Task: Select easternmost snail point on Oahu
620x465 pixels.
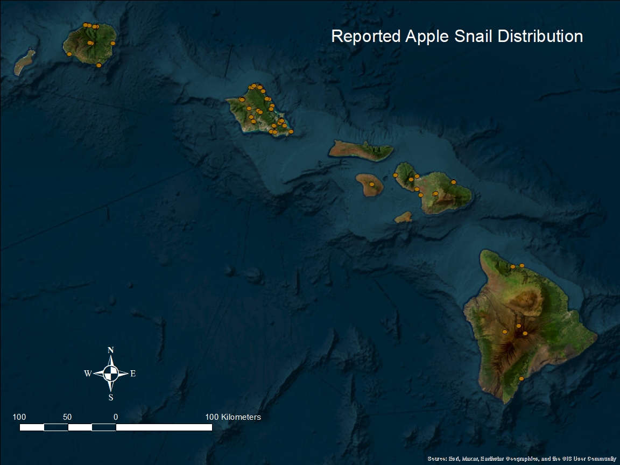Action: coord(291,131)
